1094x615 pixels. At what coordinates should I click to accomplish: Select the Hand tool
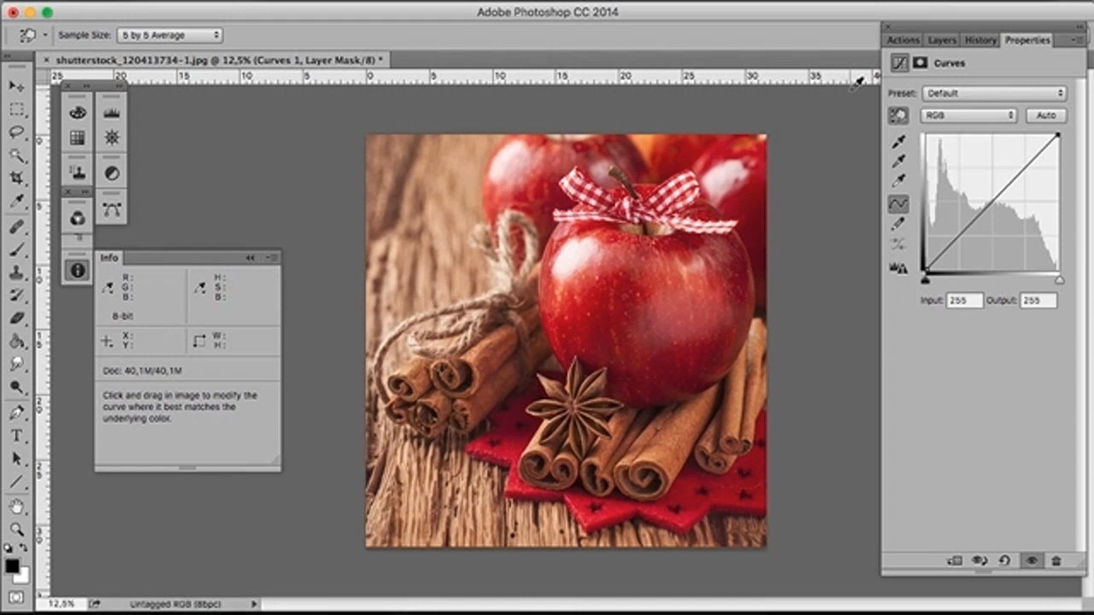(16, 507)
